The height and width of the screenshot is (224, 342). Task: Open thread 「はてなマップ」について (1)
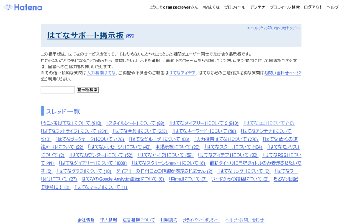click(x=101, y=187)
